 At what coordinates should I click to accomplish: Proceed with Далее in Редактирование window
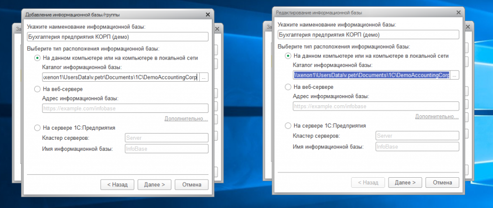click(405, 183)
